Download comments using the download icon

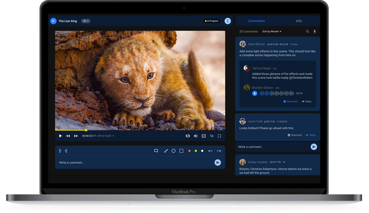(x=315, y=31)
